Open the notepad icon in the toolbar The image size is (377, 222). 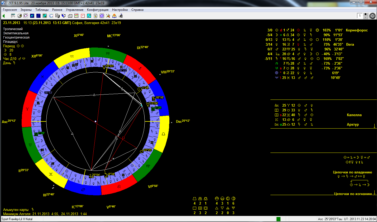[96, 16]
